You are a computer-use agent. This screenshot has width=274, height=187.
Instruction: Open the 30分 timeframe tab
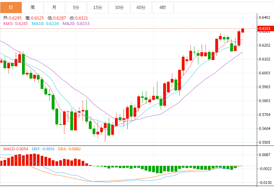[x=119, y=8]
